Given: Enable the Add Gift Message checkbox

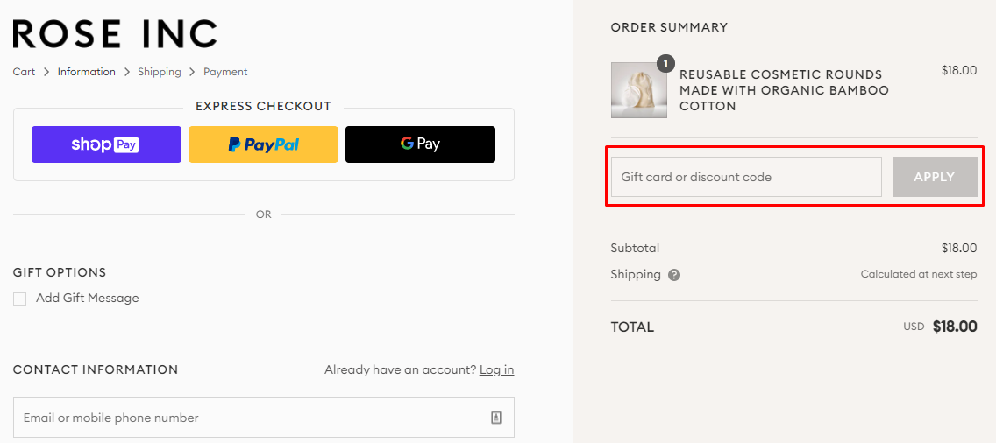Looking at the screenshot, I should click(20, 299).
